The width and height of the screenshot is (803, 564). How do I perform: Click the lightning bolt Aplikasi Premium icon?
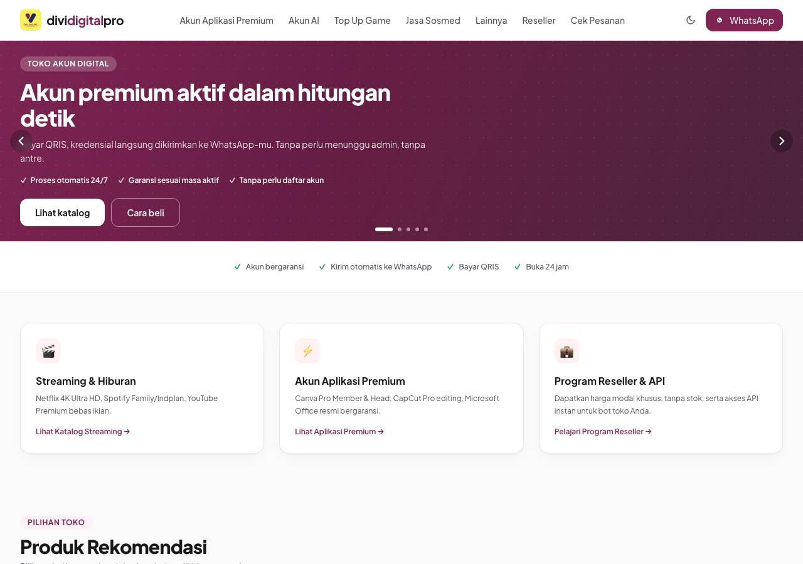coord(307,351)
